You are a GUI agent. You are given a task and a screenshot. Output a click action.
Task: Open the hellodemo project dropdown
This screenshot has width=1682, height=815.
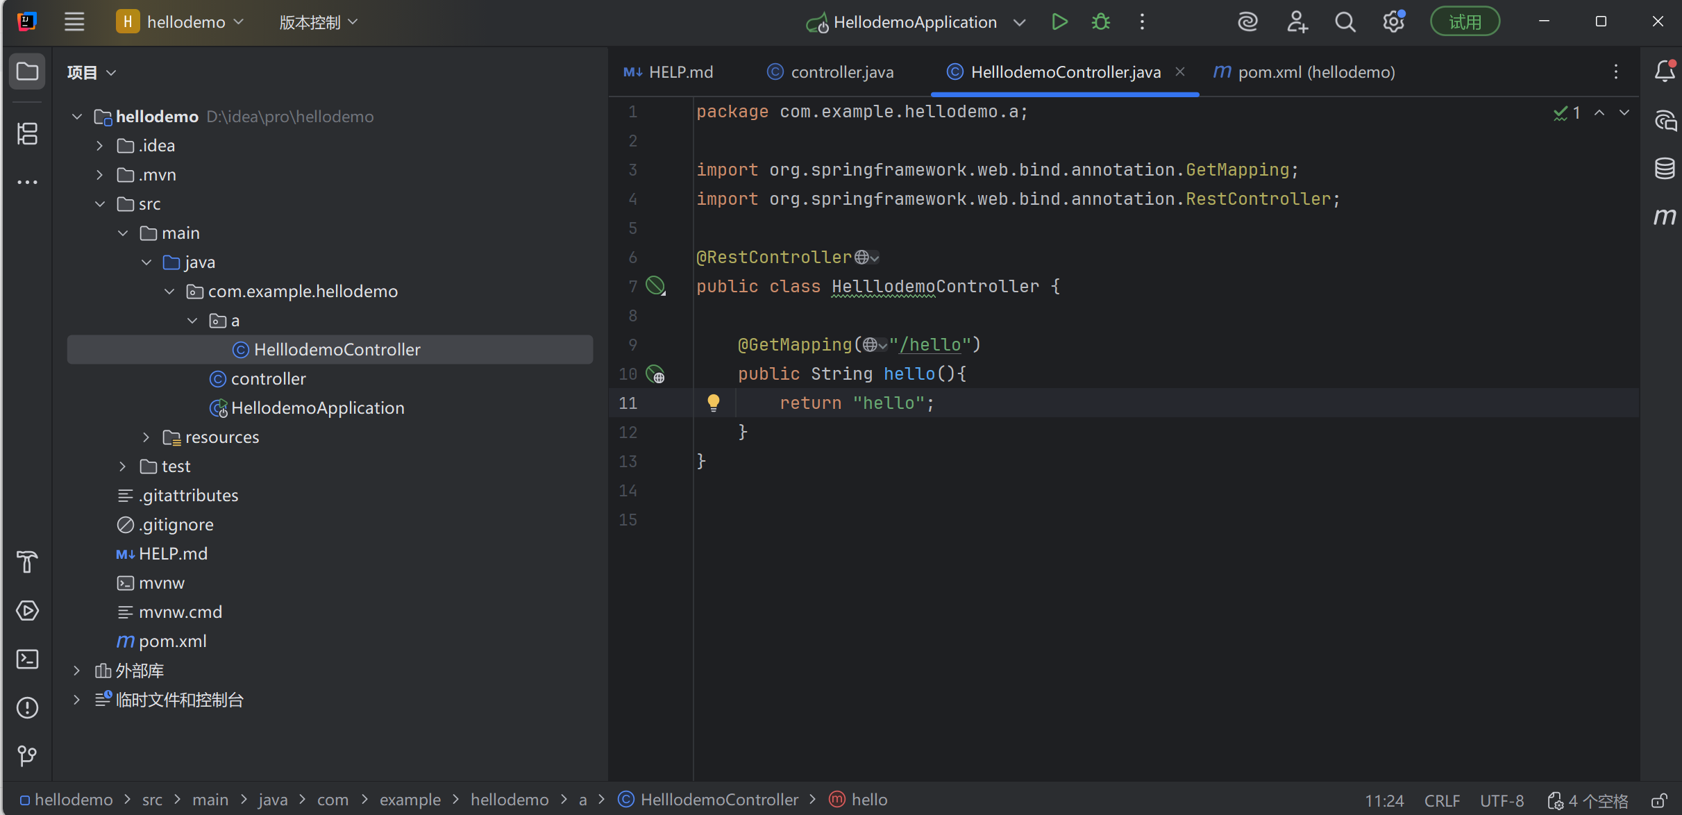click(x=180, y=22)
